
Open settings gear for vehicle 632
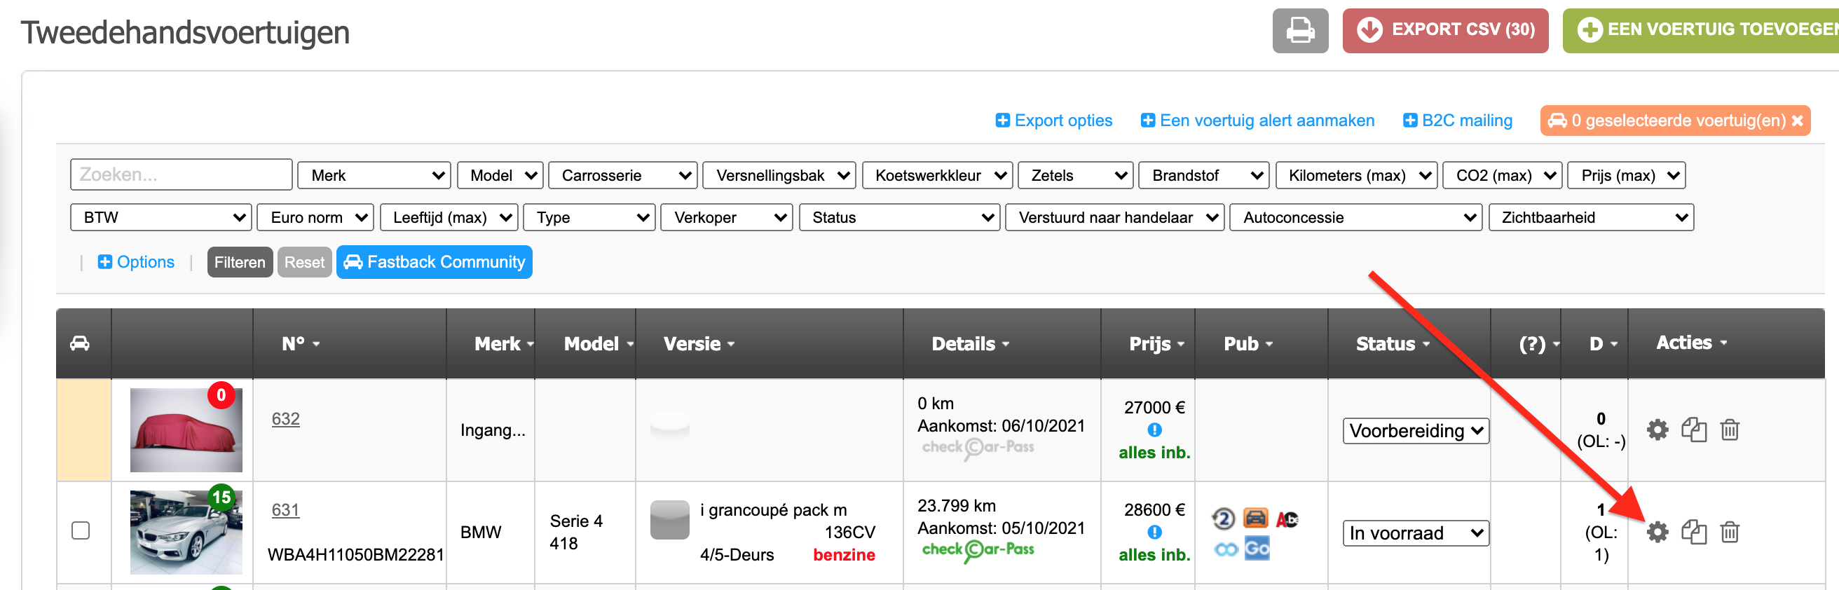(1657, 430)
